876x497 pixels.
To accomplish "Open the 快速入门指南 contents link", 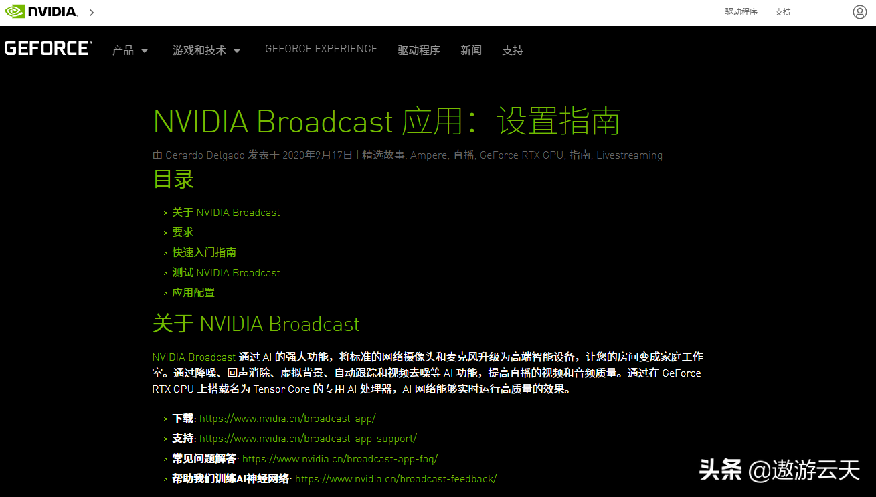I will 204,252.
